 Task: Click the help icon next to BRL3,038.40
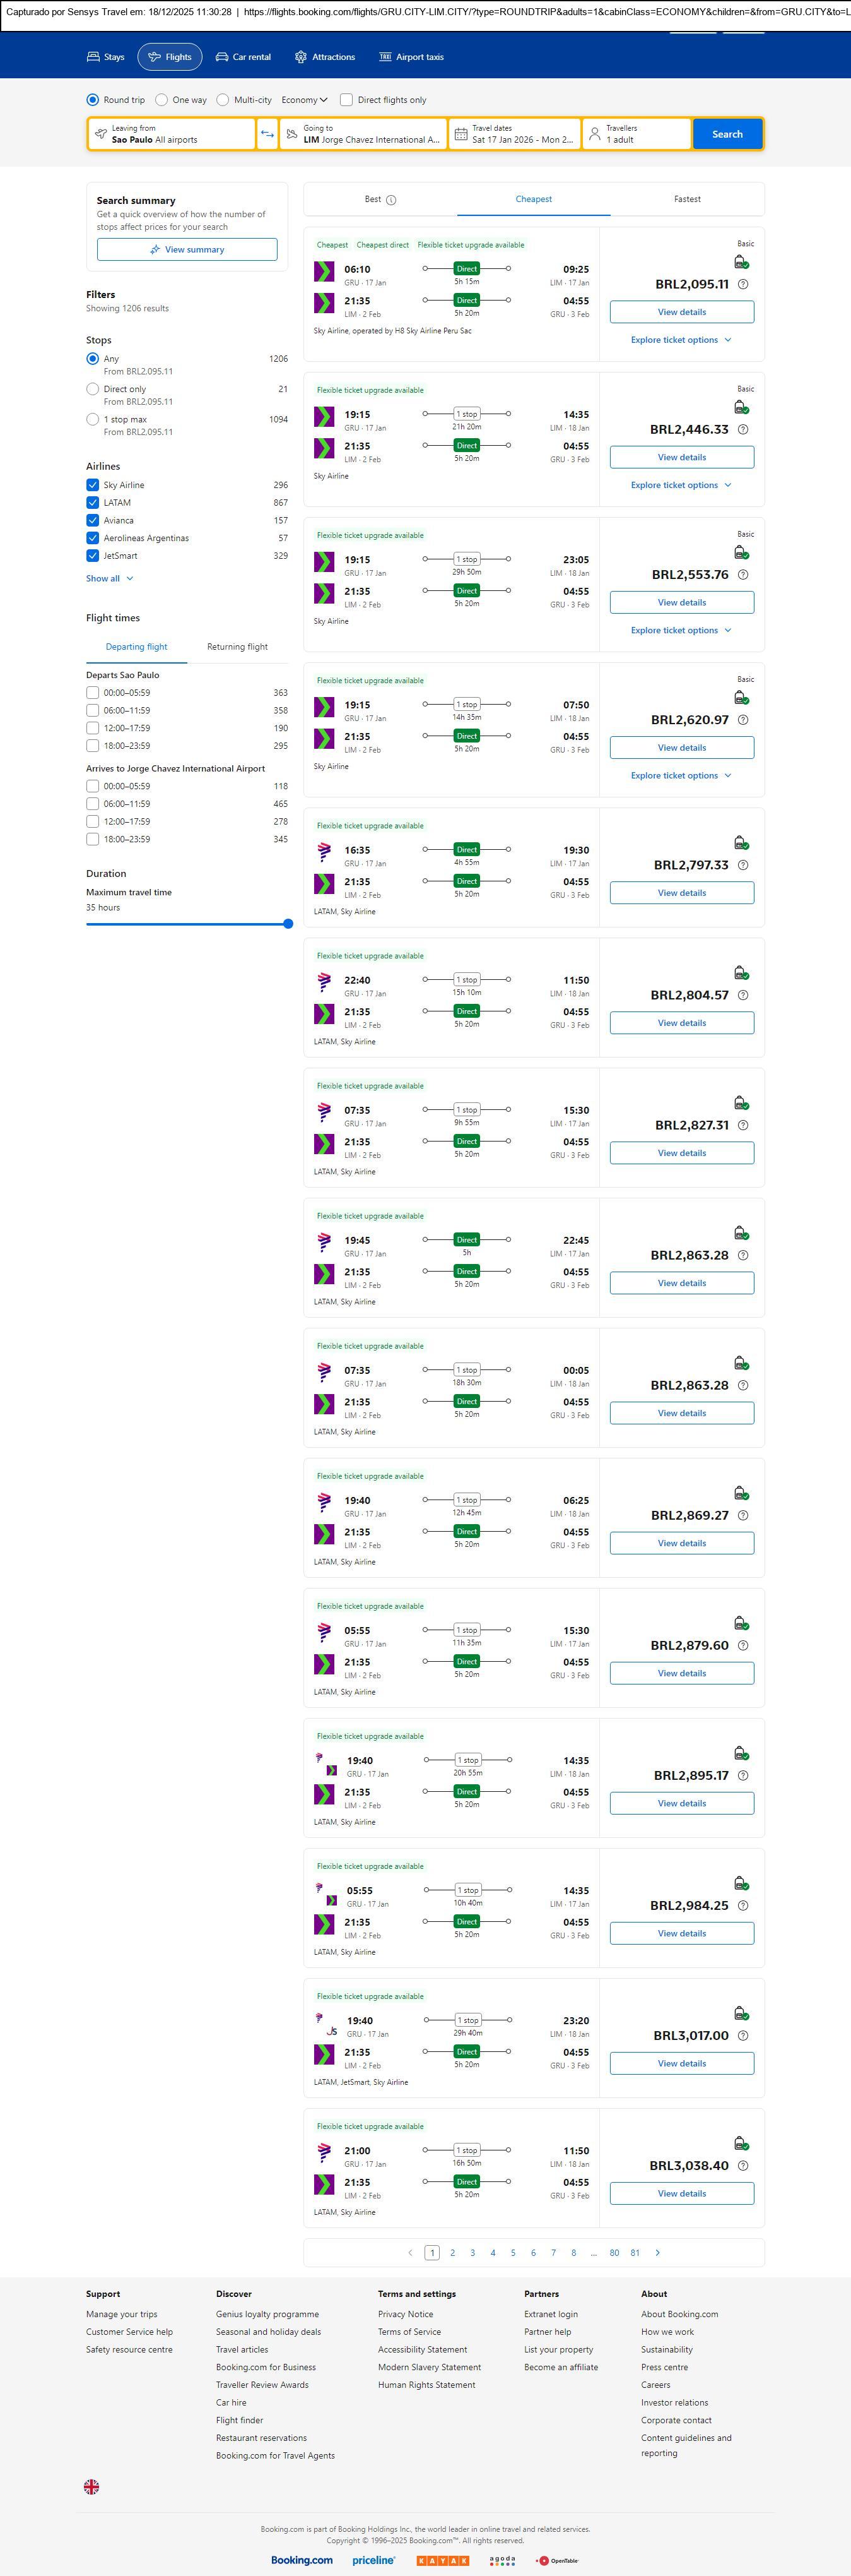(x=742, y=2166)
